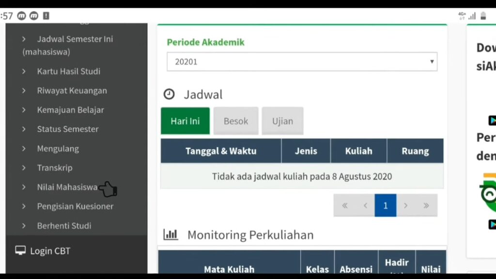Go to last page using the » pagination icon
This screenshot has width=496, height=279.
[x=426, y=205]
